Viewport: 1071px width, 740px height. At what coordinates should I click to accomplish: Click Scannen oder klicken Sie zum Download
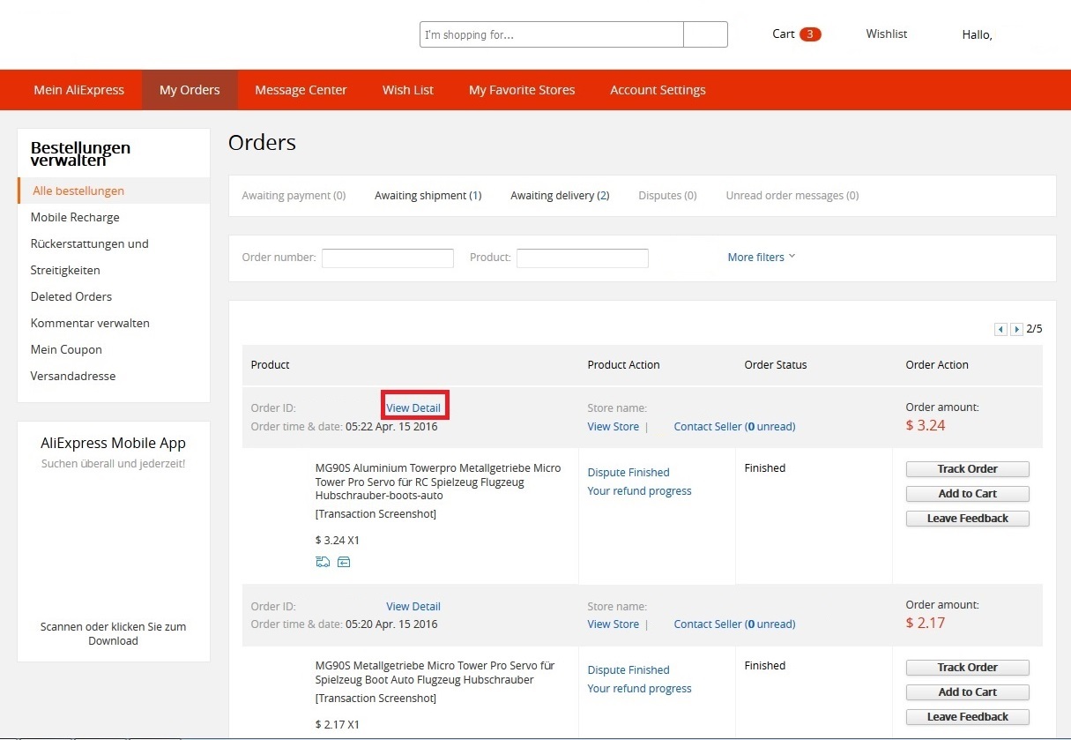pyautogui.click(x=113, y=634)
